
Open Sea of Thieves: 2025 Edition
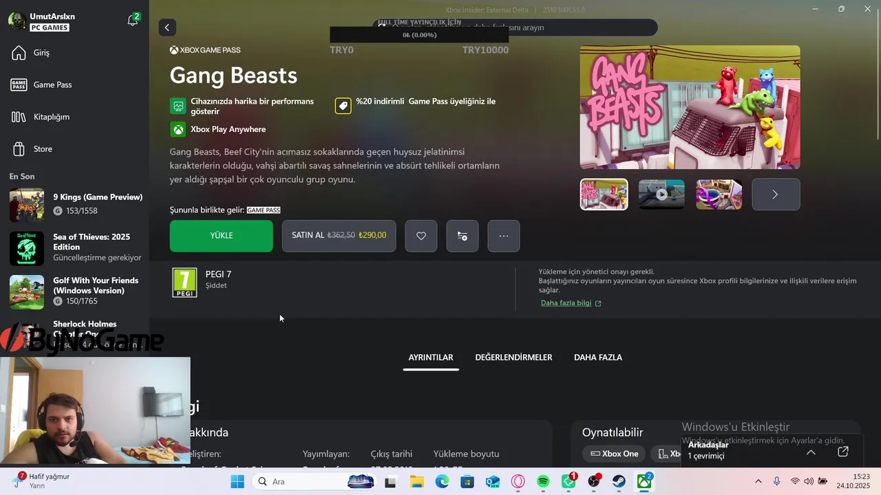pos(76,247)
